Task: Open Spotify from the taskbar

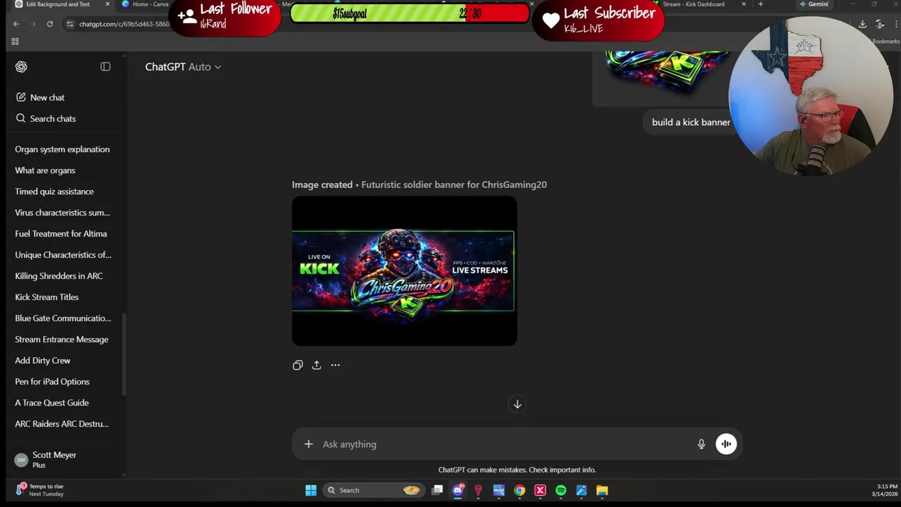Action: click(561, 490)
